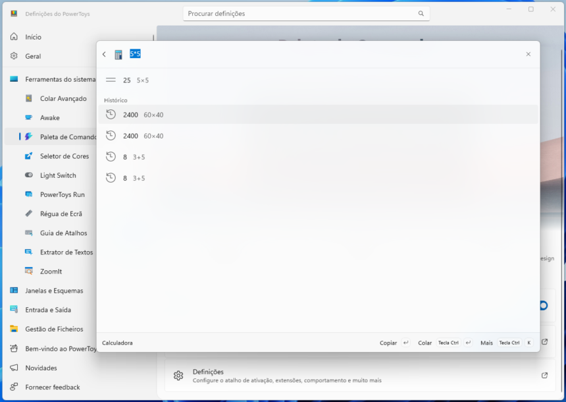Select Paleta de Comandos in the sidebar

click(50, 136)
